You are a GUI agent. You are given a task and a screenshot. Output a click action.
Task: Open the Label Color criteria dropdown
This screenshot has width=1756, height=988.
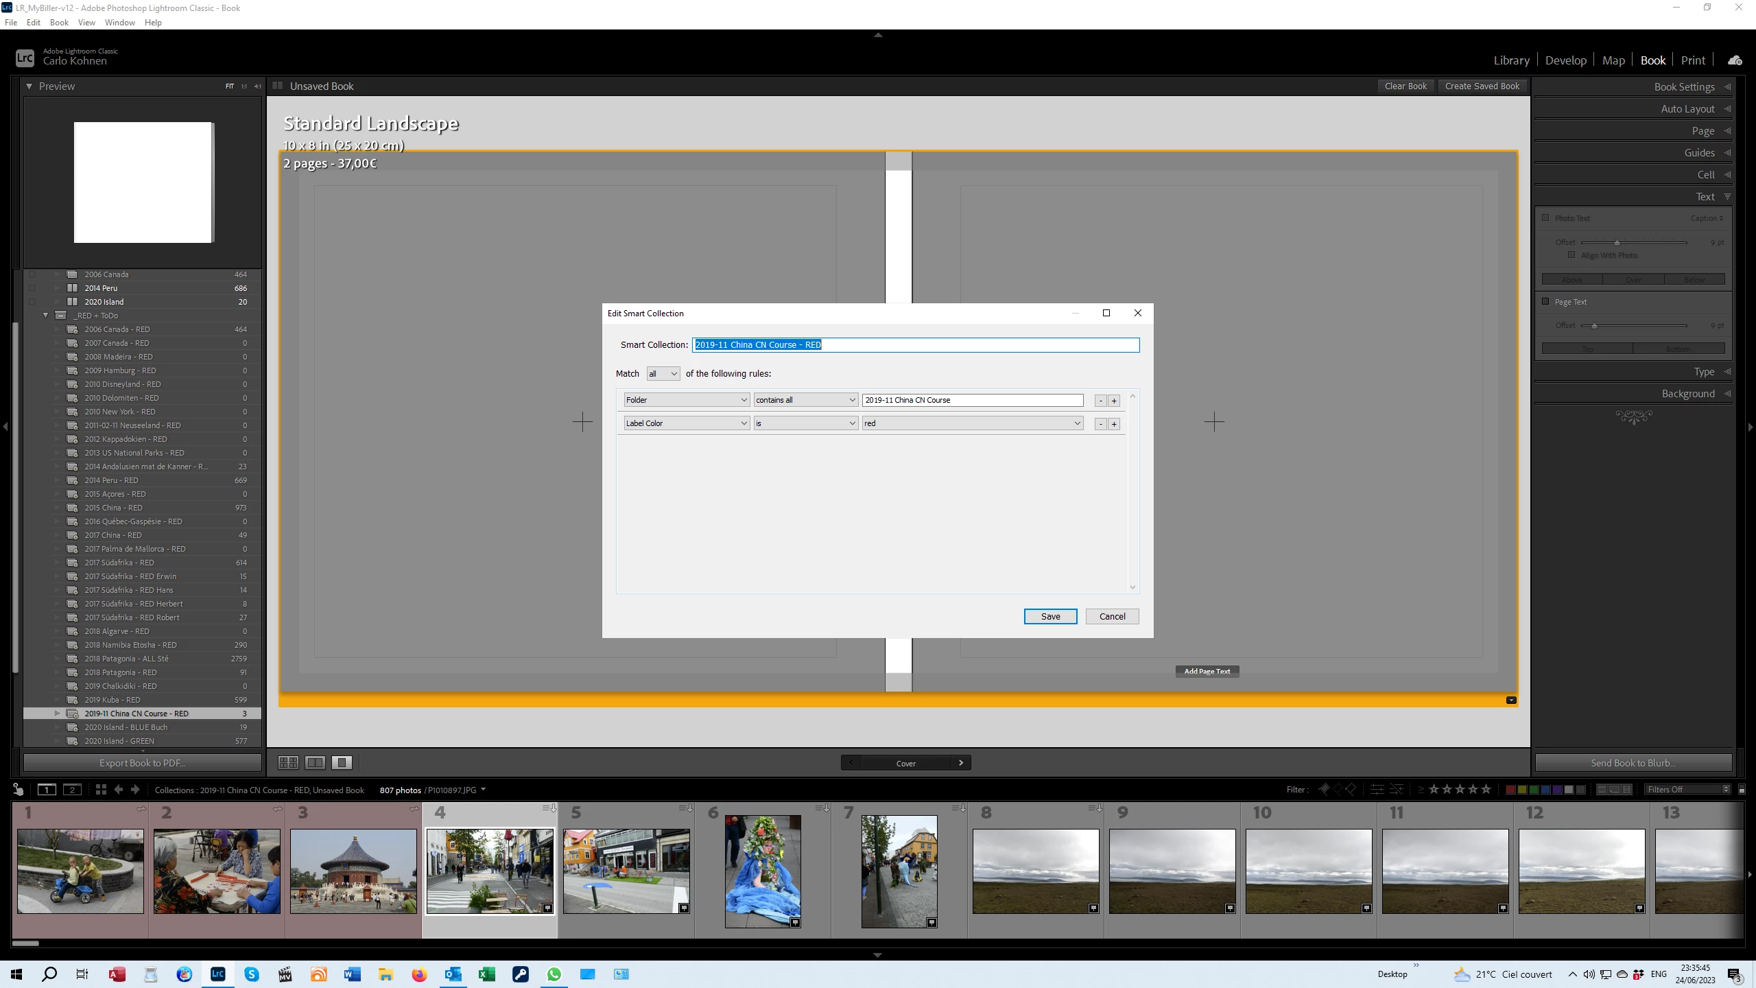click(686, 423)
